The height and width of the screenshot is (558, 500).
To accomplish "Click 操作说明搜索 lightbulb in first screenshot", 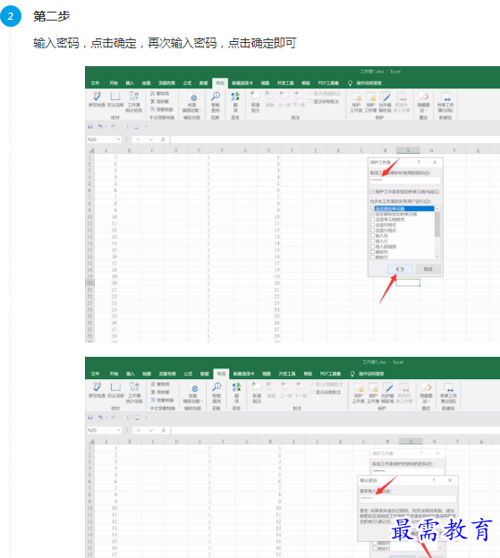I will click(x=350, y=83).
